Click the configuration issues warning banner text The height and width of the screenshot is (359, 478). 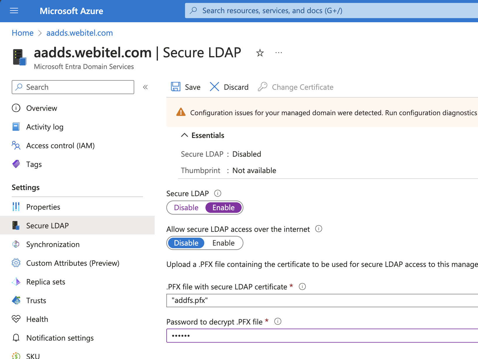coord(334,113)
